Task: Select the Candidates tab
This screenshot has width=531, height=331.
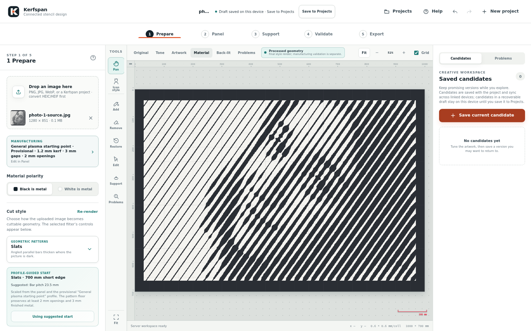Action: click(461, 58)
